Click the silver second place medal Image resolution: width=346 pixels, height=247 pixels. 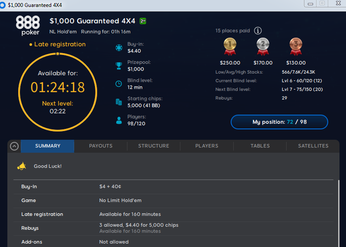[x=263, y=46]
